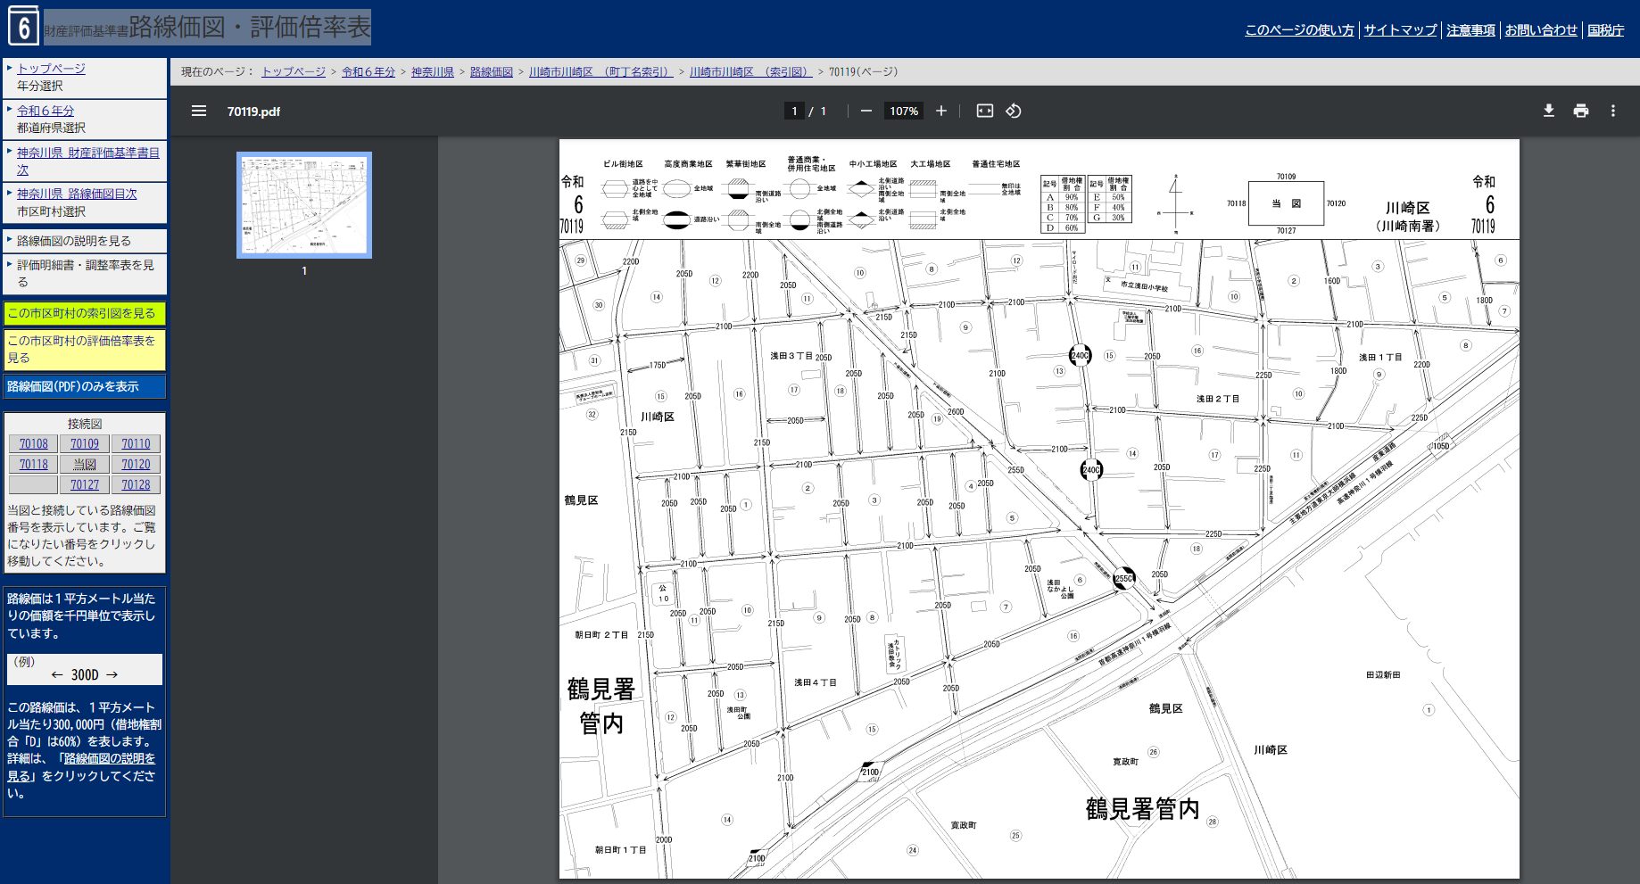The width and height of the screenshot is (1640, 884).
Task: Open the 令和6年分 sidebar link
Action: pos(46,111)
